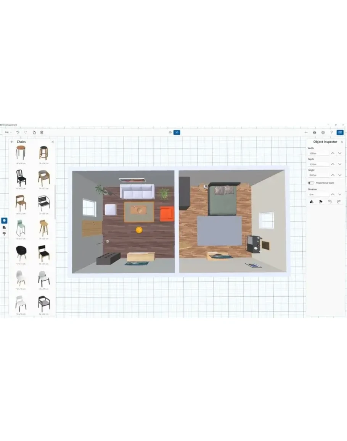Select the 3D view tab
Screen dimensions: 347x441
177,132
